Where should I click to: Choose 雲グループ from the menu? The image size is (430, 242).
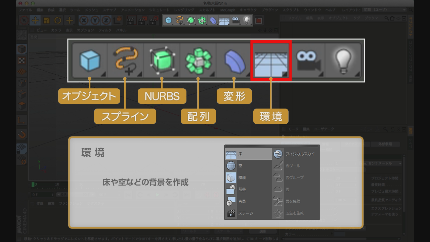point(296,177)
